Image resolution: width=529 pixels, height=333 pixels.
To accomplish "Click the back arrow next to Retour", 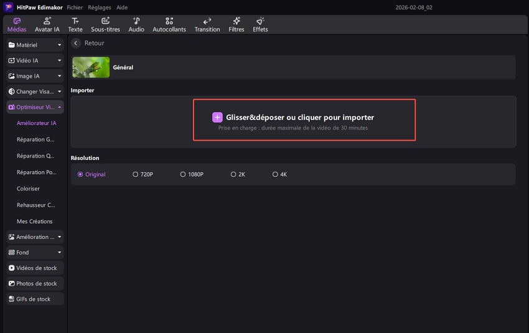I will 76,43.
